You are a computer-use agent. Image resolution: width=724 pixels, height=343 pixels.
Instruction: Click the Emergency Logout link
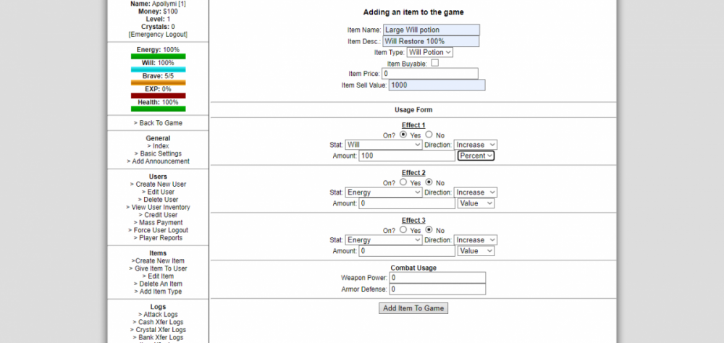click(158, 35)
